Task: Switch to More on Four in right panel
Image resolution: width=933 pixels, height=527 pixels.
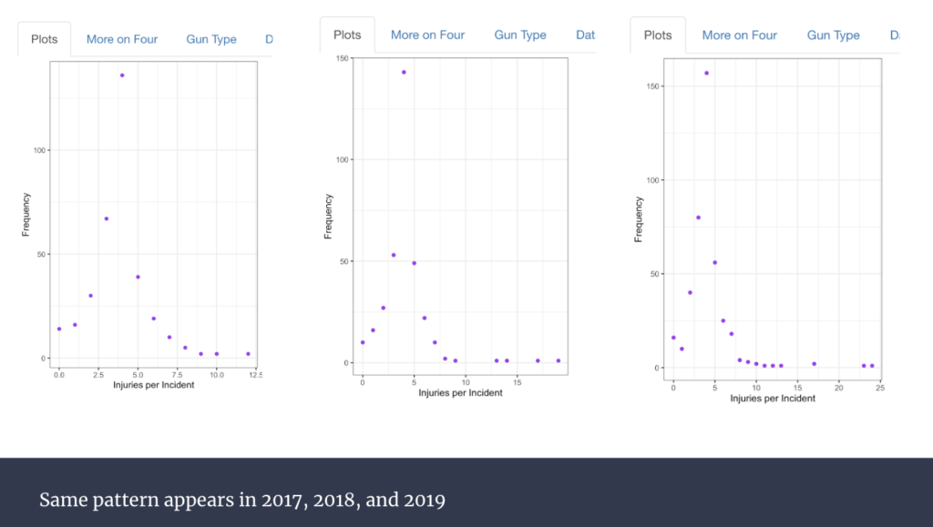Action: coord(739,35)
